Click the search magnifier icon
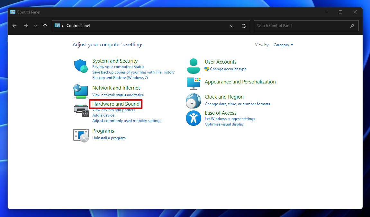370x217 pixels. click(x=352, y=26)
